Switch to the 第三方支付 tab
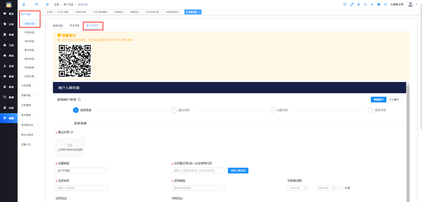This screenshot has width=422, height=202. 93,26
